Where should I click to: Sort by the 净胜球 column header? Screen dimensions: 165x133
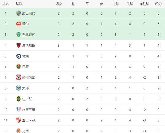tap(144, 4)
